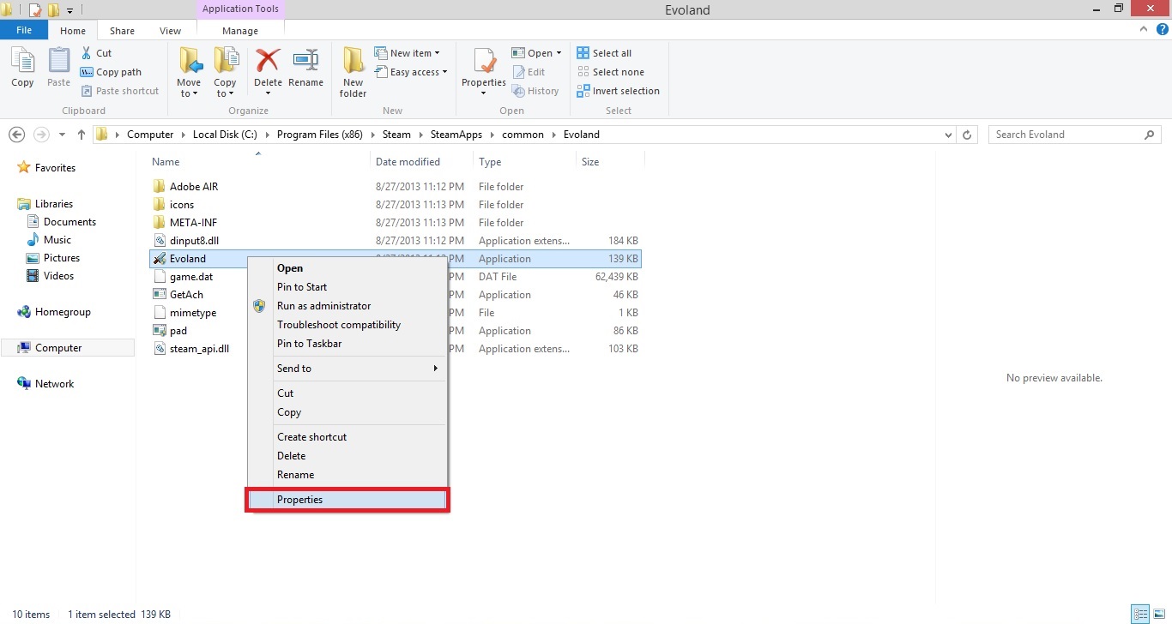Select the META-INF folder
This screenshot has height=624, width=1172.
click(193, 223)
